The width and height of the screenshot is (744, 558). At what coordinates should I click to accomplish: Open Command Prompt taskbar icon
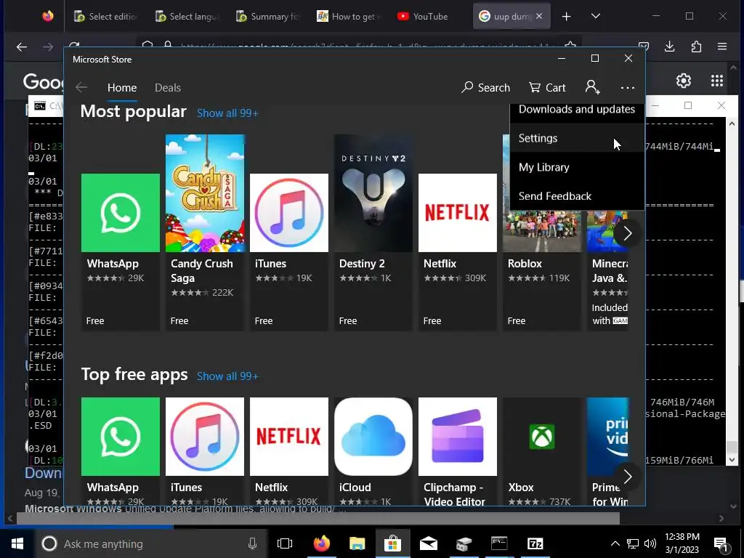coord(499,543)
